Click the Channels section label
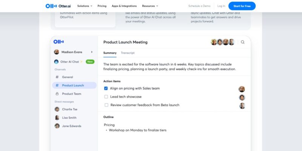 click(x=60, y=69)
